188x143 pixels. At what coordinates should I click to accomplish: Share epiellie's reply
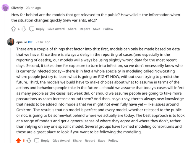tap(77, 141)
